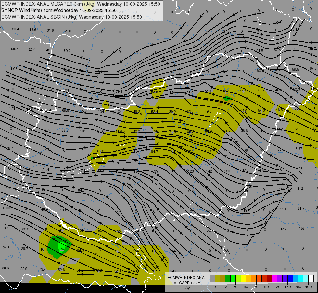
Task: Click the map value 21.4
Action: coord(45,170)
